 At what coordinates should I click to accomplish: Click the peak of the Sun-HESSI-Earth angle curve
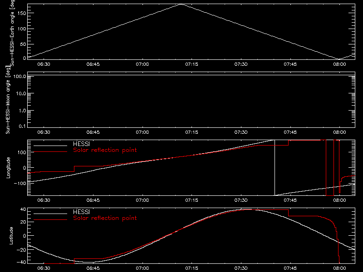[181, 4]
